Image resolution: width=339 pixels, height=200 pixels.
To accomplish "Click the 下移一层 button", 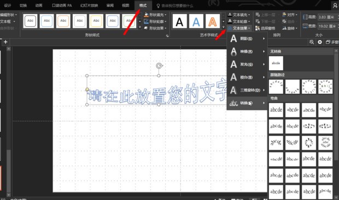I will coord(265,21).
